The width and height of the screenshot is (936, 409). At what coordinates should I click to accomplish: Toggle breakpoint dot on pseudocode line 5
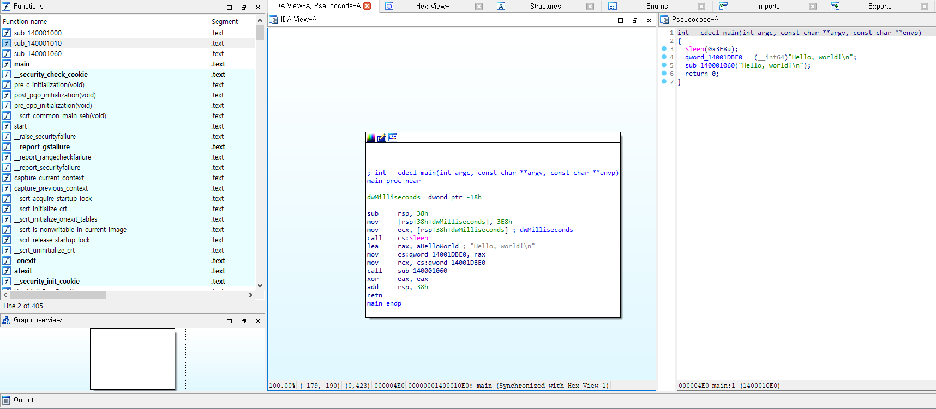tap(664, 65)
